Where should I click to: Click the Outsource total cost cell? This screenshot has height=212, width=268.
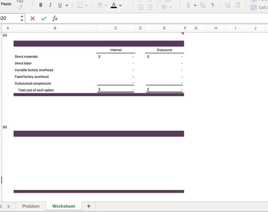click(x=164, y=90)
